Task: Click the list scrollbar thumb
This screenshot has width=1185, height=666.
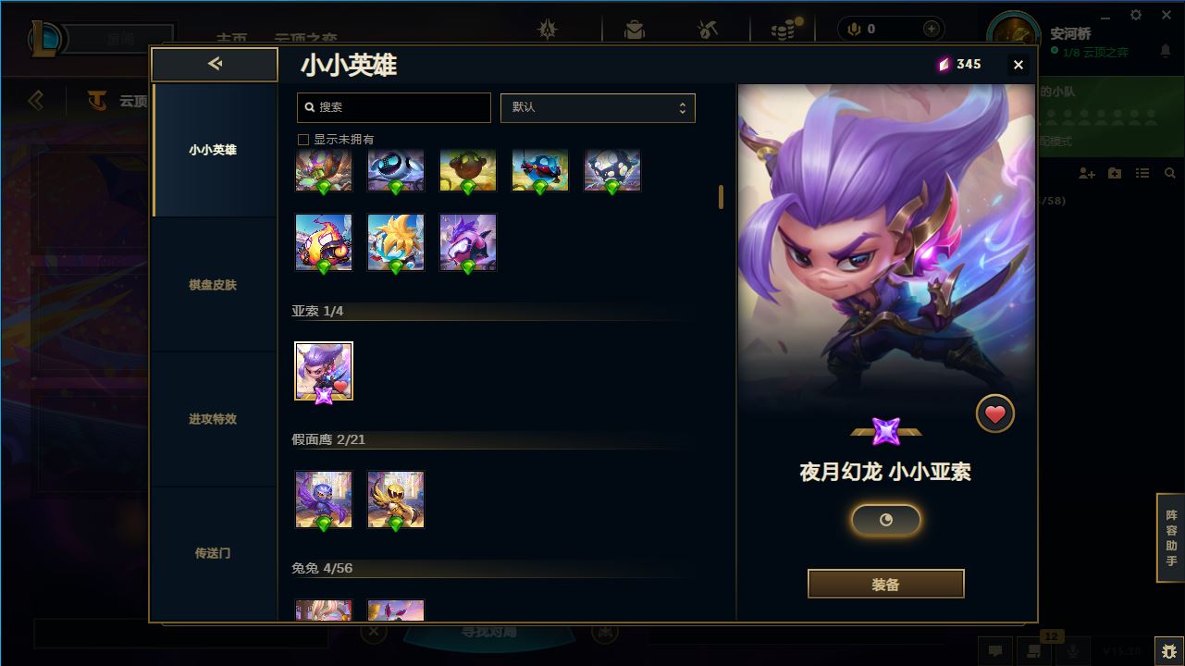Action: click(721, 197)
